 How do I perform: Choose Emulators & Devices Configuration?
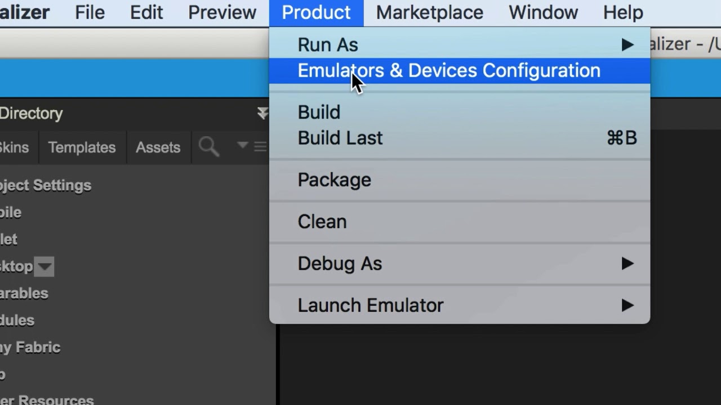(448, 71)
